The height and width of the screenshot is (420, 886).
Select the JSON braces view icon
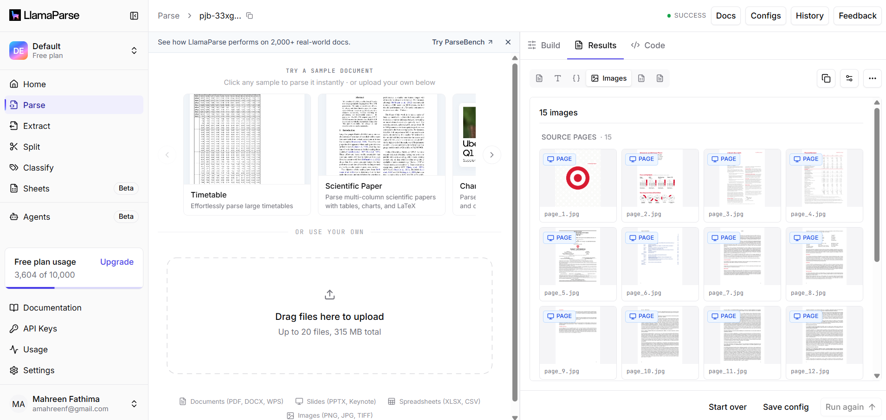click(x=576, y=78)
